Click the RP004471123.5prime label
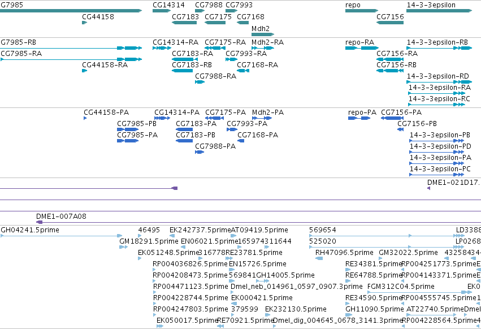Viewport: 481px width, 329px height. coord(190,287)
